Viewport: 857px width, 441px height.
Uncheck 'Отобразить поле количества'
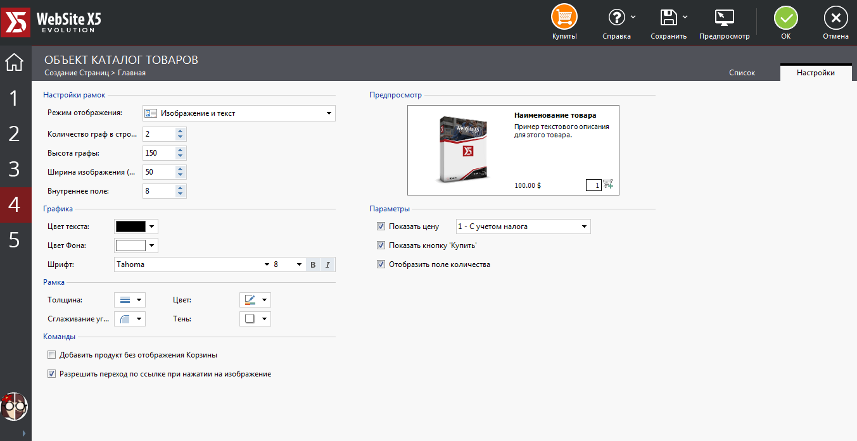click(381, 264)
